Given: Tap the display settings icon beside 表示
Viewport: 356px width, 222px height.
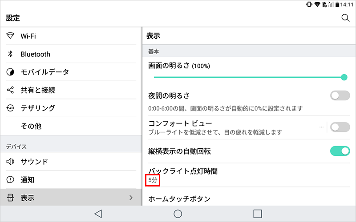Looking at the screenshot, I should [10, 198].
